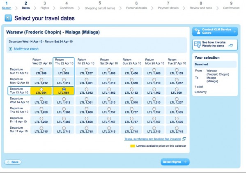This screenshot has height=173, width=246.
Task: Click the Your selection heading
Action: [207, 58]
